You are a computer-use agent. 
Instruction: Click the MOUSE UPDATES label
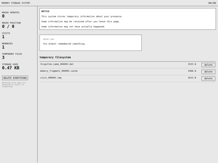[x=10, y=12]
